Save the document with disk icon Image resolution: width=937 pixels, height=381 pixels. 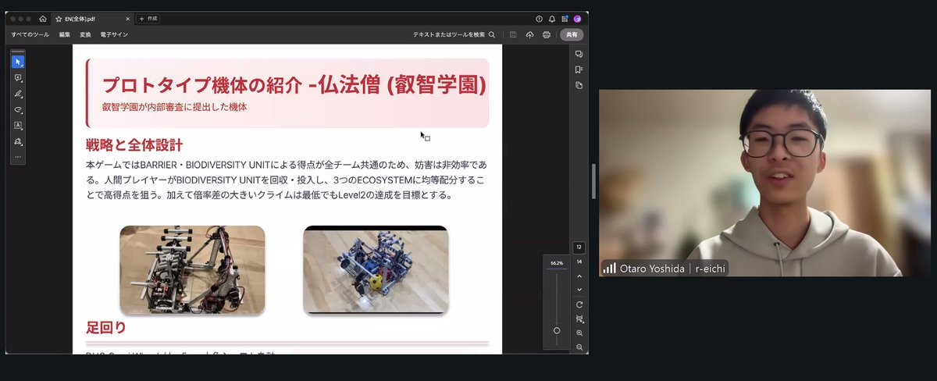pyautogui.click(x=513, y=34)
